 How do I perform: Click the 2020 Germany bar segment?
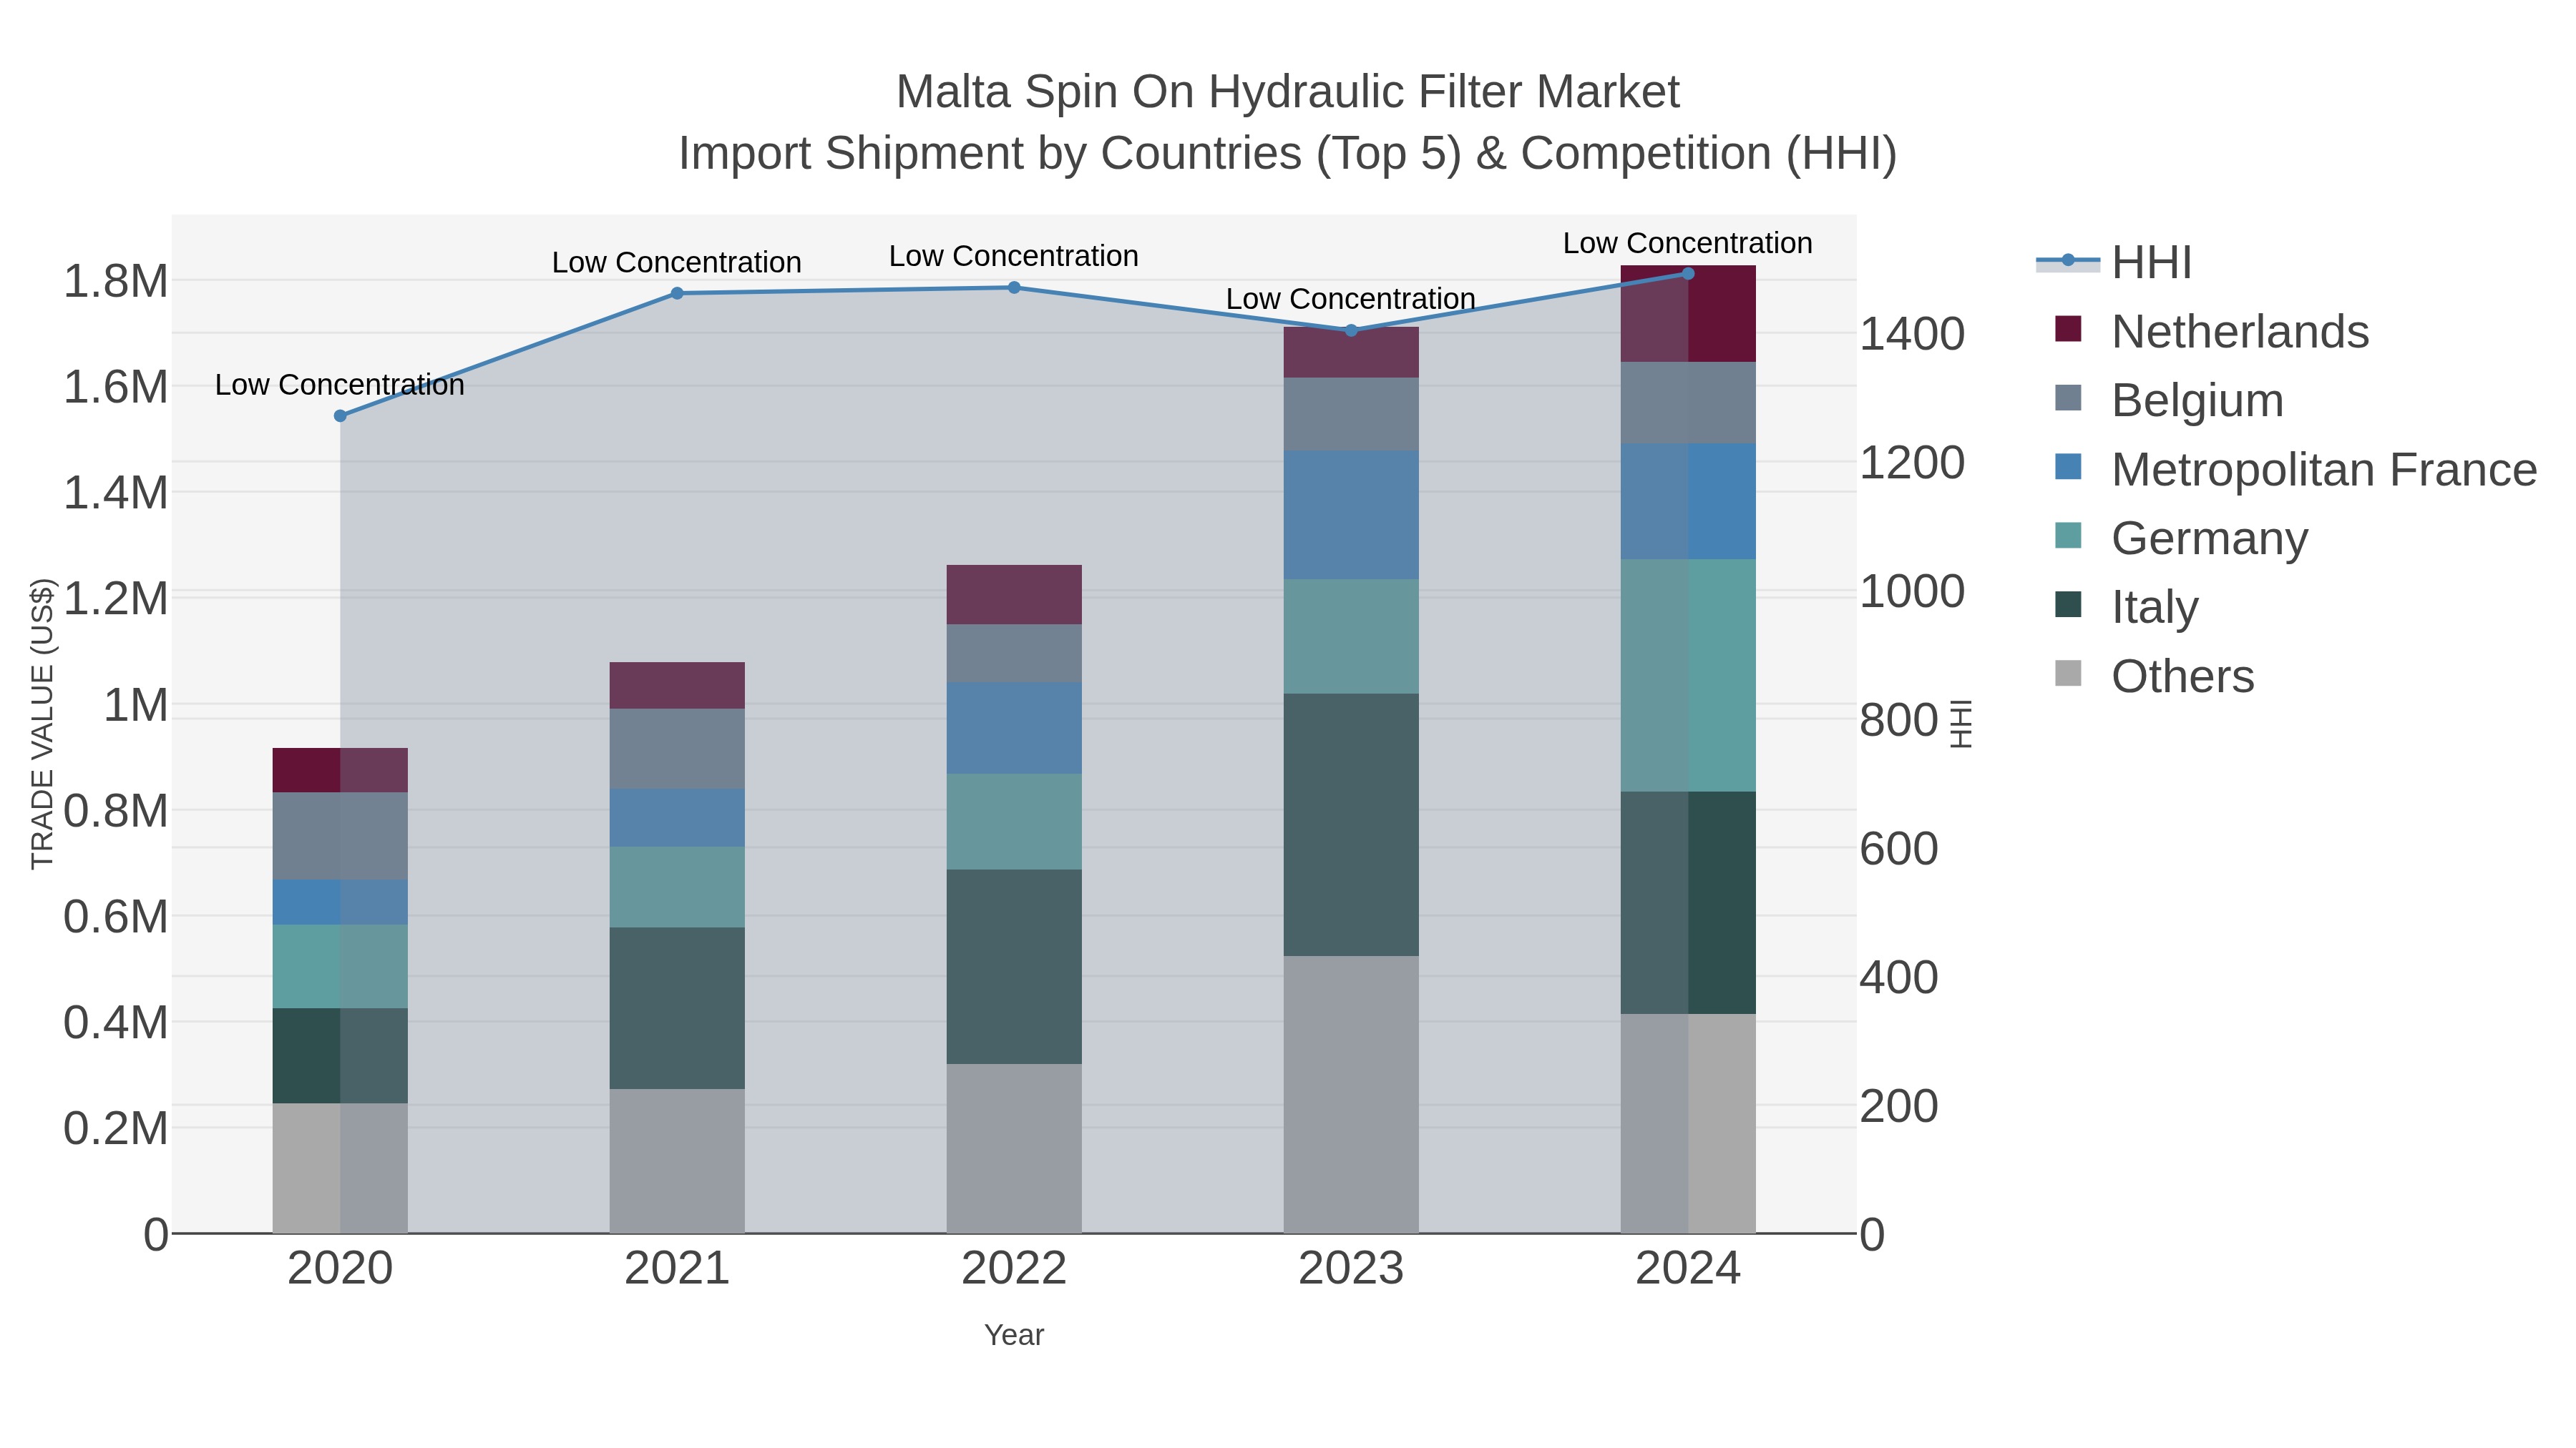tap(340, 966)
